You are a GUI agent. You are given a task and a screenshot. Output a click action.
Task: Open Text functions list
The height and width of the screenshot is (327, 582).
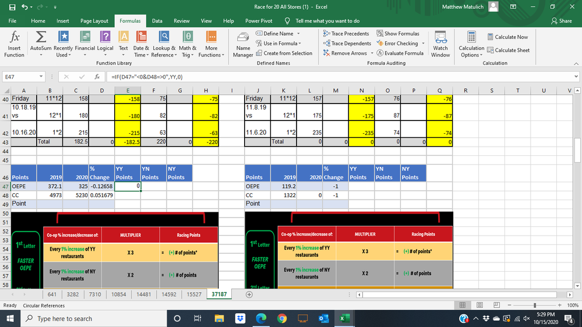124,44
